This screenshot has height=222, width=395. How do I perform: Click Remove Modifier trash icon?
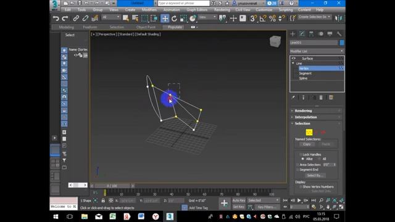(x=321, y=97)
